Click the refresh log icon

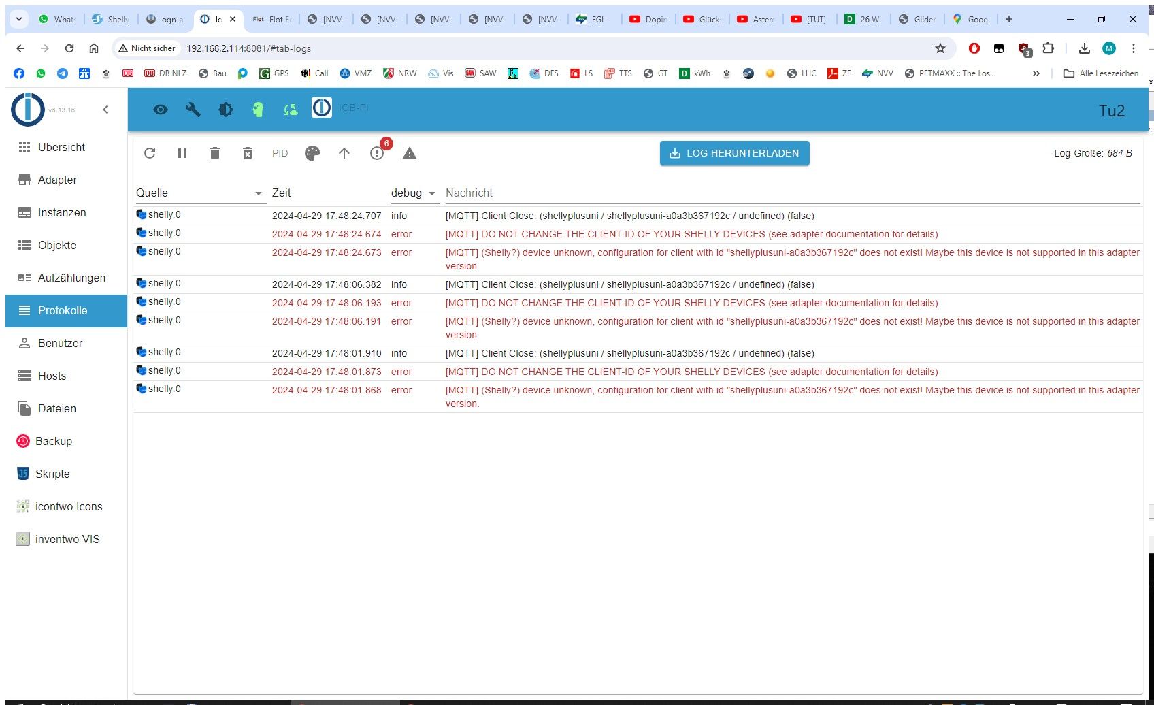(150, 153)
